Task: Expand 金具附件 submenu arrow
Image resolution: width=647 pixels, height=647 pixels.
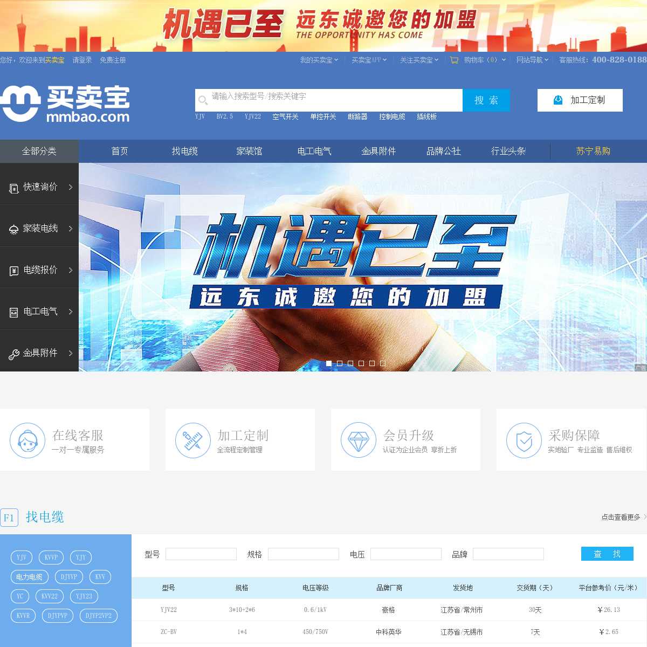Action: coord(71,353)
